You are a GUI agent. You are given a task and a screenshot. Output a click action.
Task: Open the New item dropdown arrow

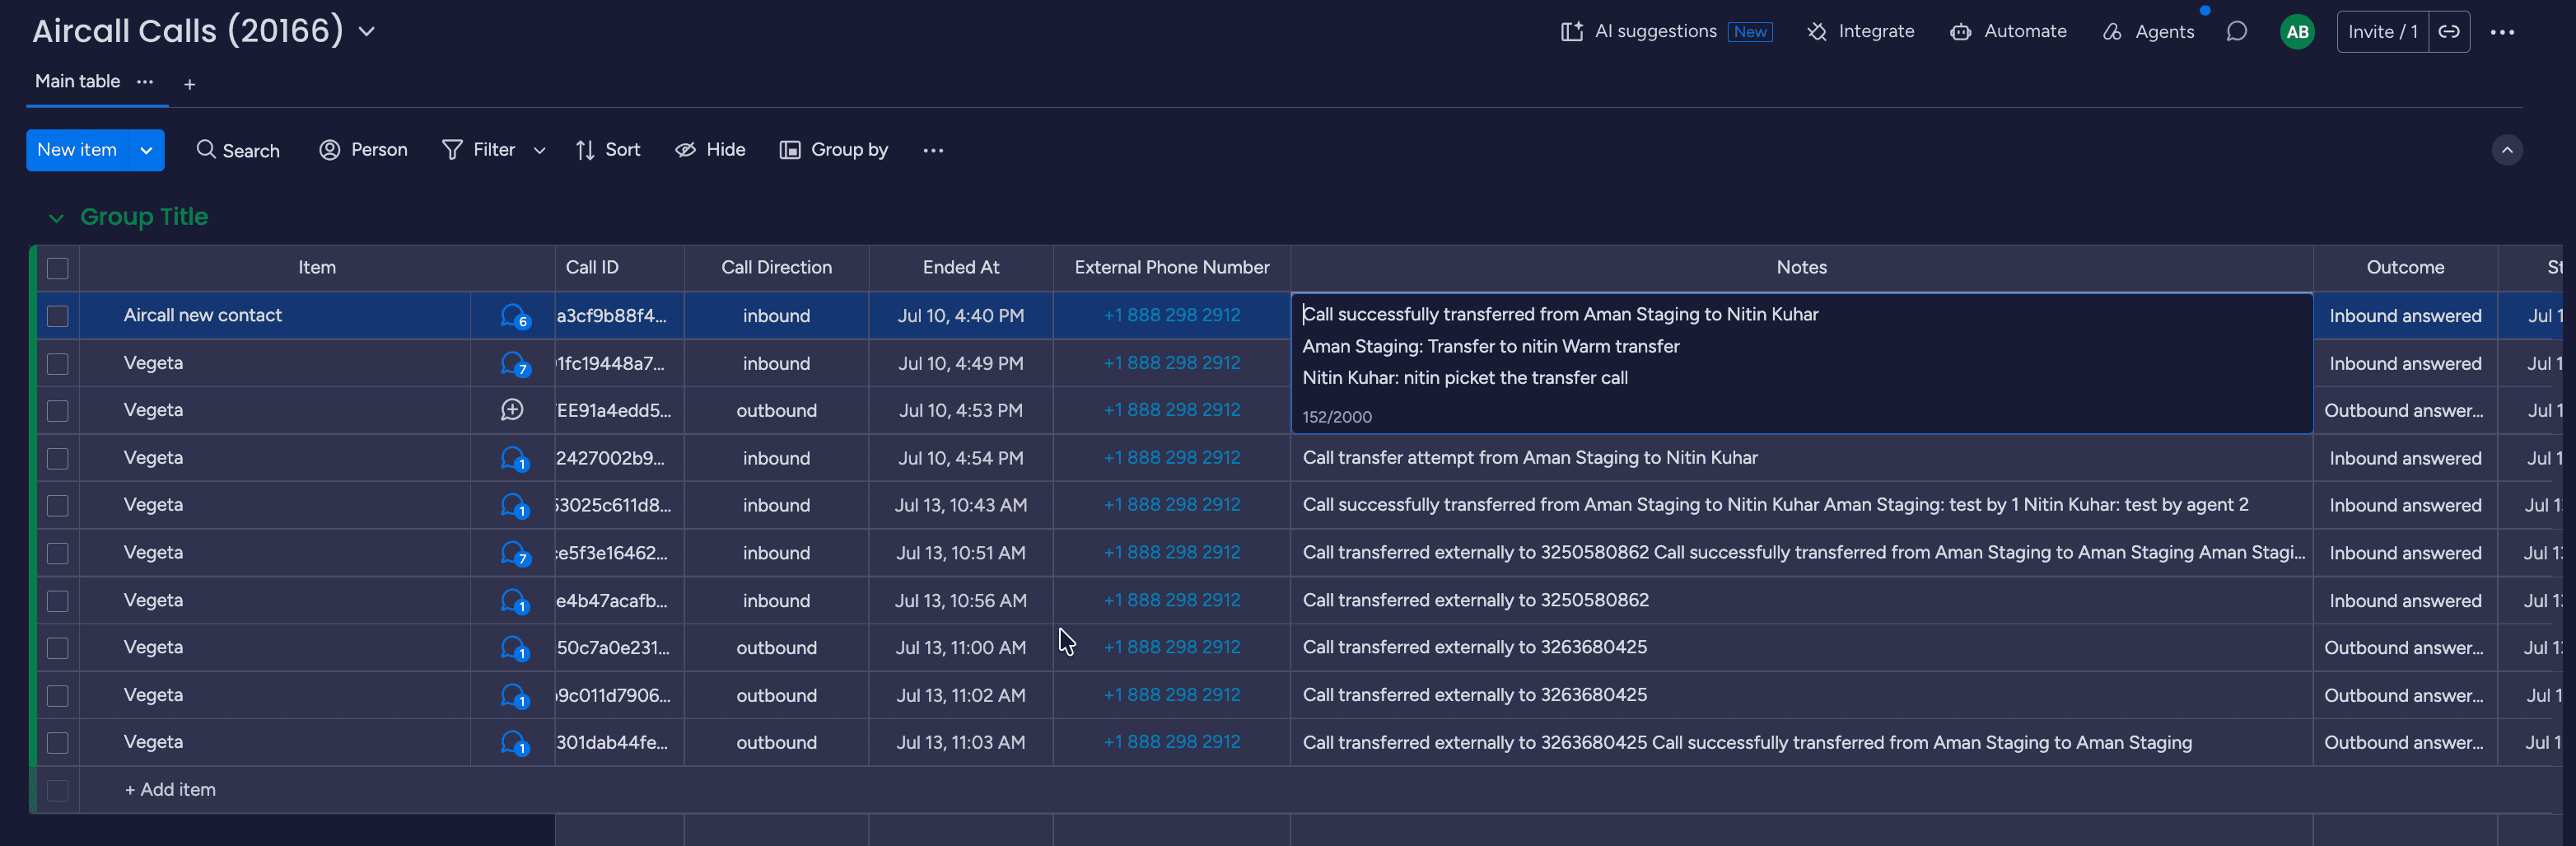point(146,150)
